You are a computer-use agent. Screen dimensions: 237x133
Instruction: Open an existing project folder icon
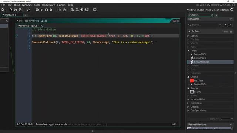click(x=16, y=10)
